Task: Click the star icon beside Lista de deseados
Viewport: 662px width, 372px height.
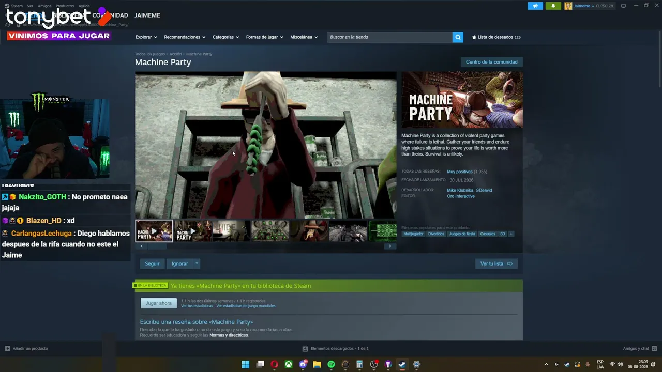Action: coord(474,37)
